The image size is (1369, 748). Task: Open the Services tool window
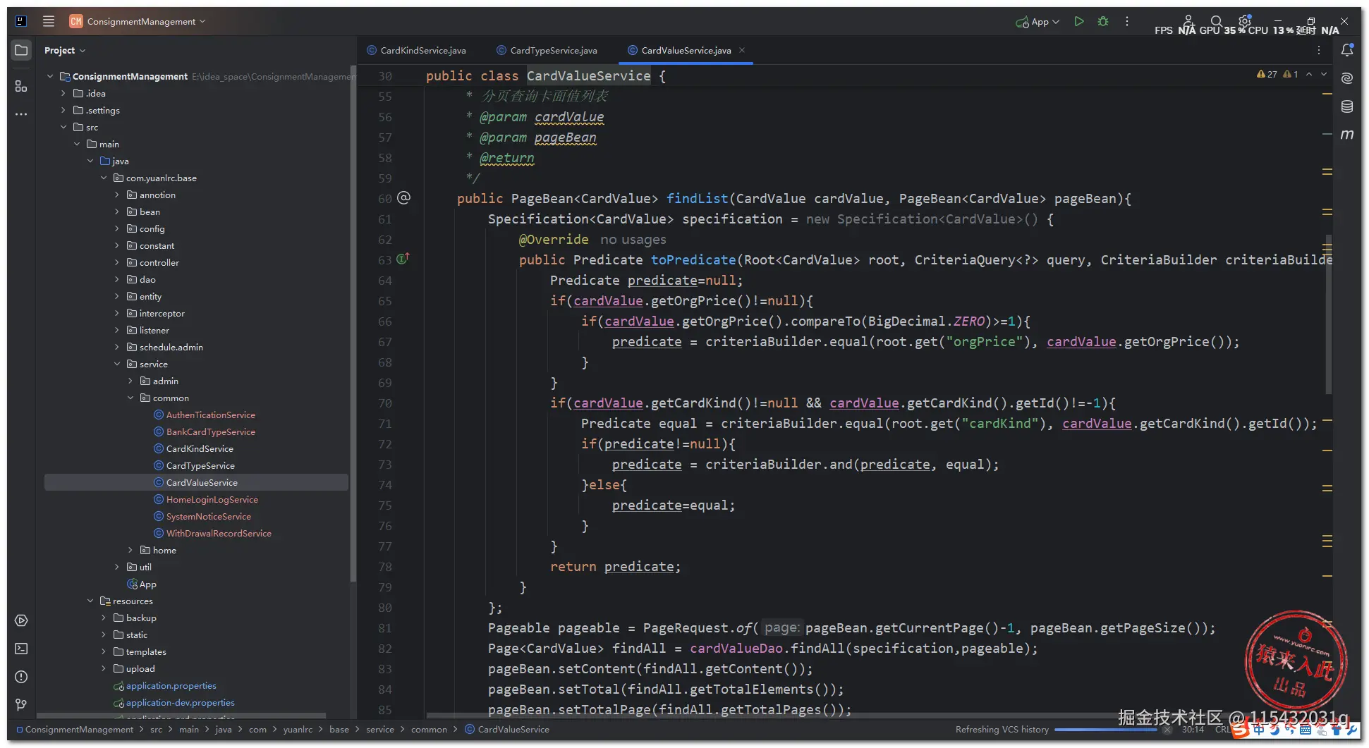[21, 620]
